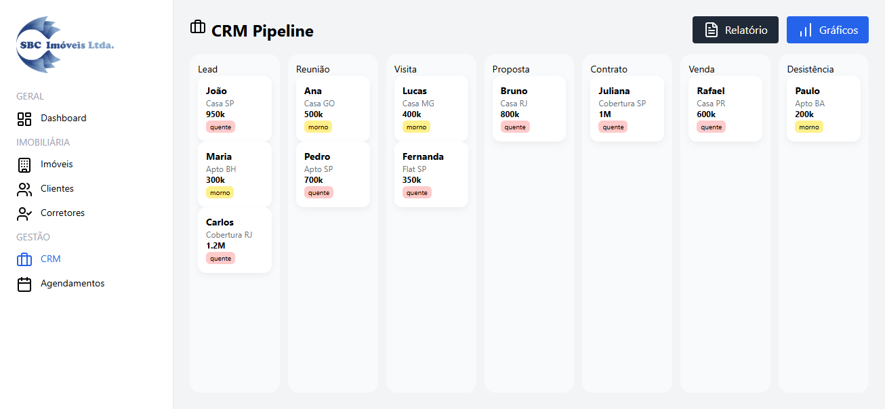Click the morno tag on Paulo's card

pyautogui.click(x=808, y=127)
